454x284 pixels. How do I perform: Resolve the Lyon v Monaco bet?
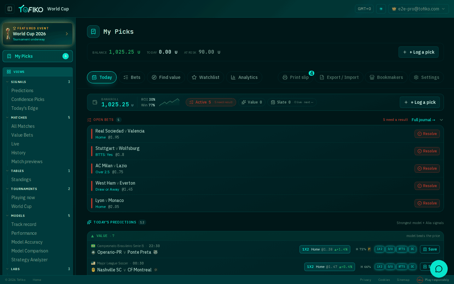pos(427,203)
